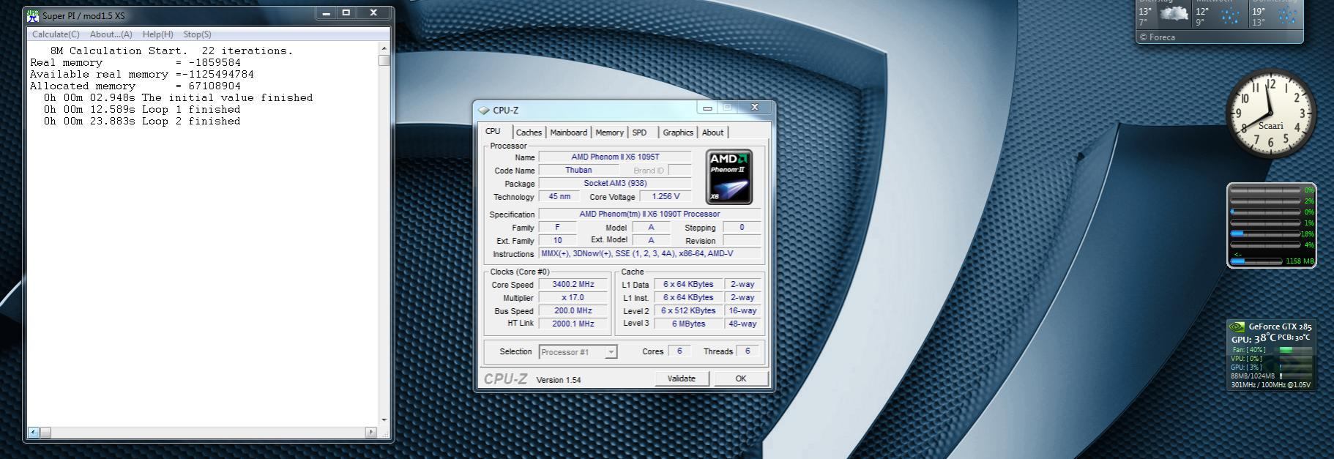Image resolution: width=1334 pixels, height=459 pixels.
Task: Click the 18% core usage bar in CPU meter
Action: point(1266,234)
